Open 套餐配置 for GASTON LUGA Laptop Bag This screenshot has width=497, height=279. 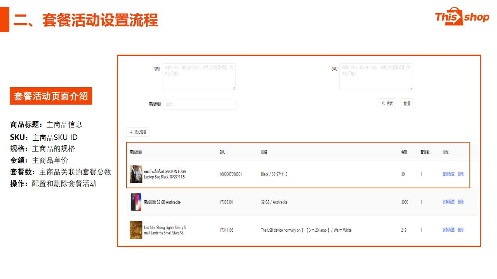[x=448, y=174]
